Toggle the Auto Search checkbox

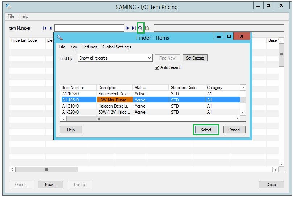pos(157,67)
